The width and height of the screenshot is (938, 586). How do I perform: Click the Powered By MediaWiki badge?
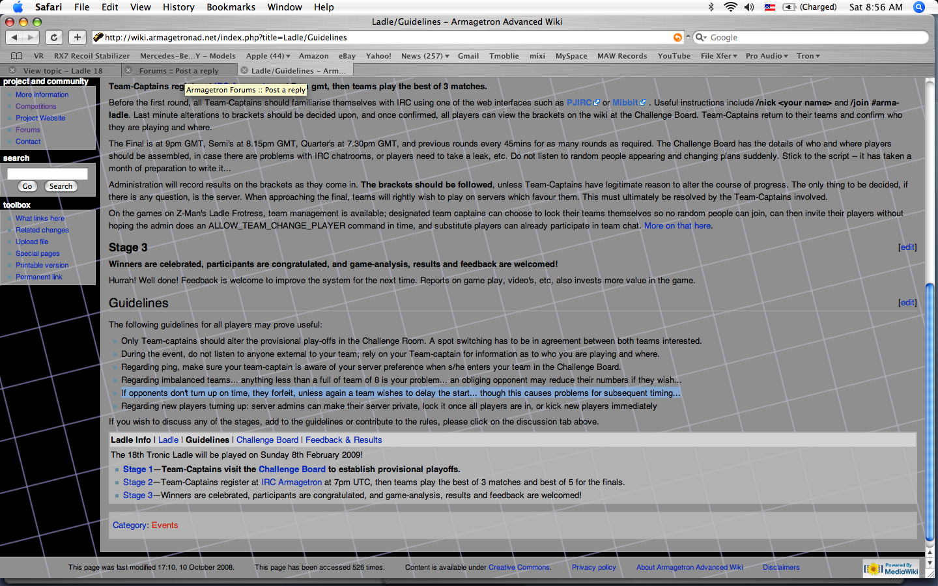891,568
